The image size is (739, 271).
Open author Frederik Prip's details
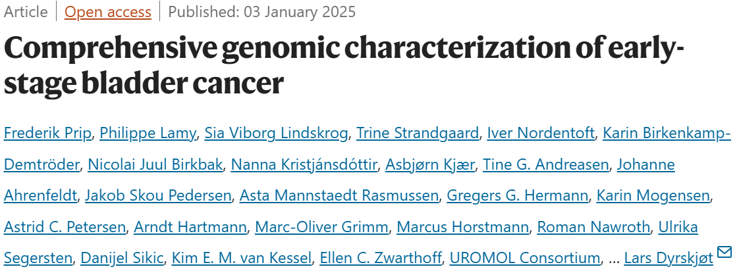(47, 134)
